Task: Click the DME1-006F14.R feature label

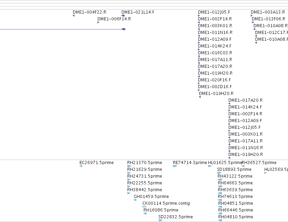Action: (x=114, y=19)
